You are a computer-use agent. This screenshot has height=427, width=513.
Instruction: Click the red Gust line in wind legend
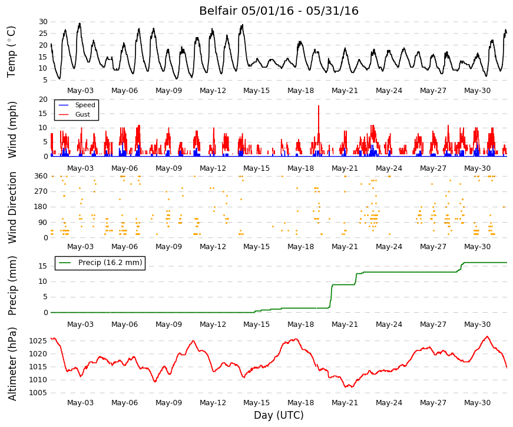(x=64, y=114)
